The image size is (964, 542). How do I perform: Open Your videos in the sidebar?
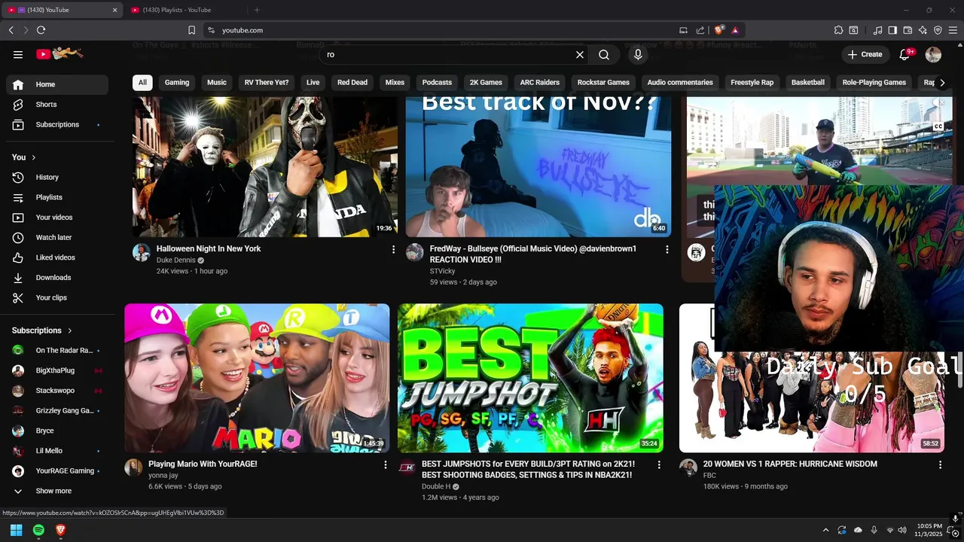[x=57, y=218]
